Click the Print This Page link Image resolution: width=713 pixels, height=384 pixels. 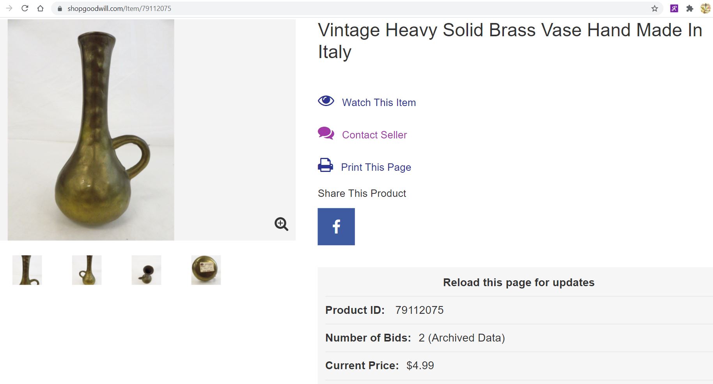coord(376,167)
